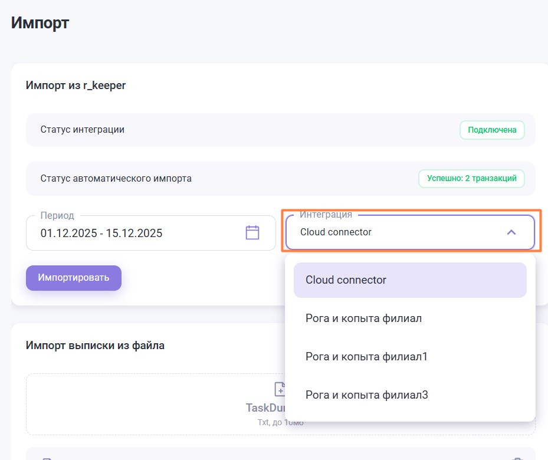The width and height of the screenshot is (548, 460).
Task: Choose Рога и копыта филиал from the list
Action: [x=363, y=318]
